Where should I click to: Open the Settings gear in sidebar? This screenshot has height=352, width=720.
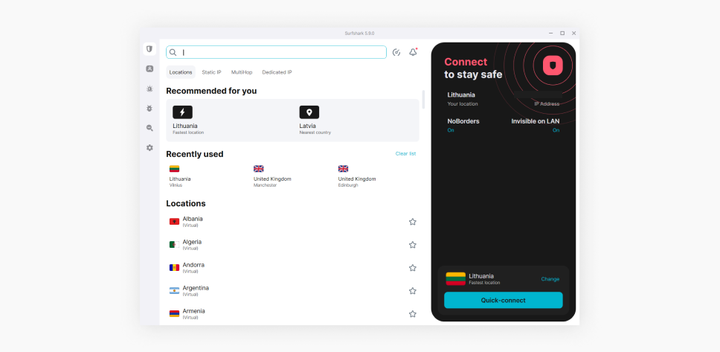pyautogui.click(x=150, y=148)
